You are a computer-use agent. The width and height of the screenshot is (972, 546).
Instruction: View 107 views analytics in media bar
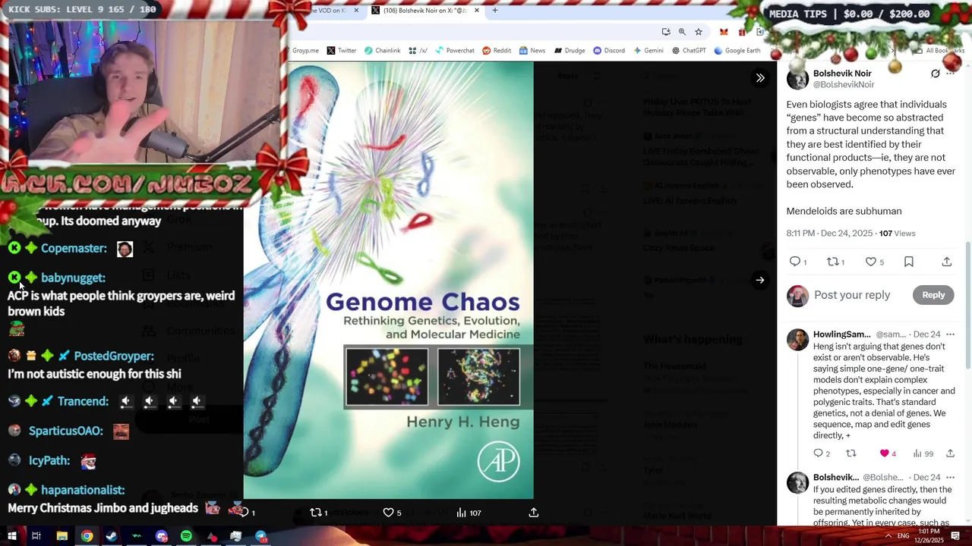pyautogui.click(x=469, y=513)
